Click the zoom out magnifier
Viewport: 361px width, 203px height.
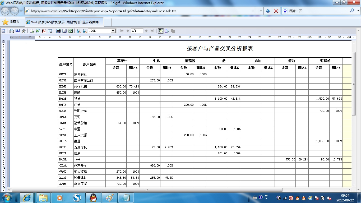point(85,31)
